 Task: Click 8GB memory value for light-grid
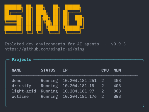(x=117, y=91)
